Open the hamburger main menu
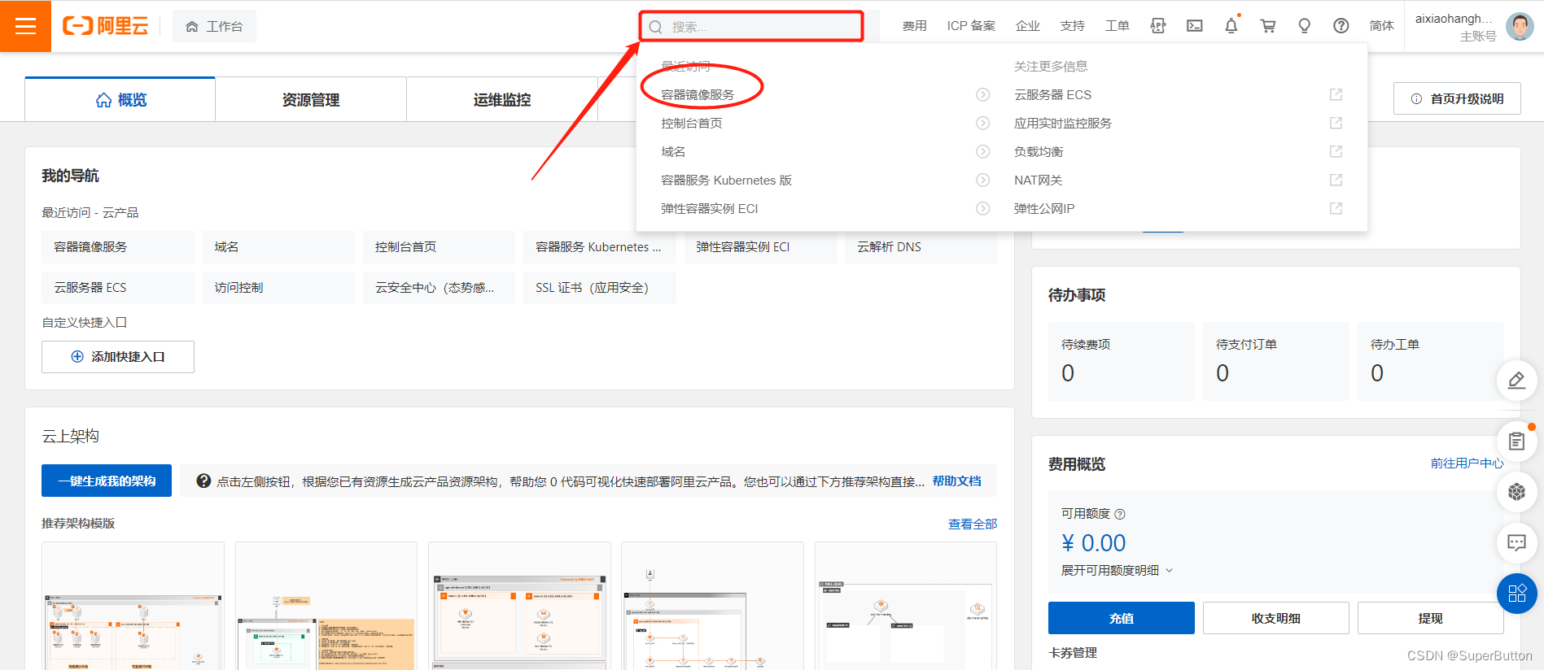Image resolution: width=1544 pixels, height=670 pixels. point(25,26)
